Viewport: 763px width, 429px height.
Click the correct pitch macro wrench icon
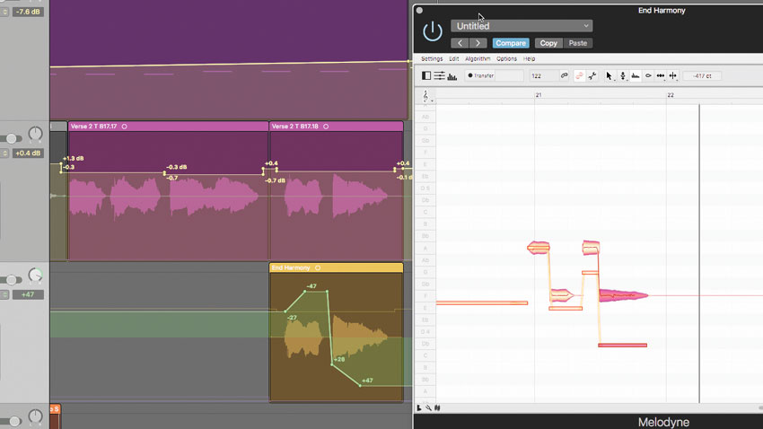click(592, 76)
